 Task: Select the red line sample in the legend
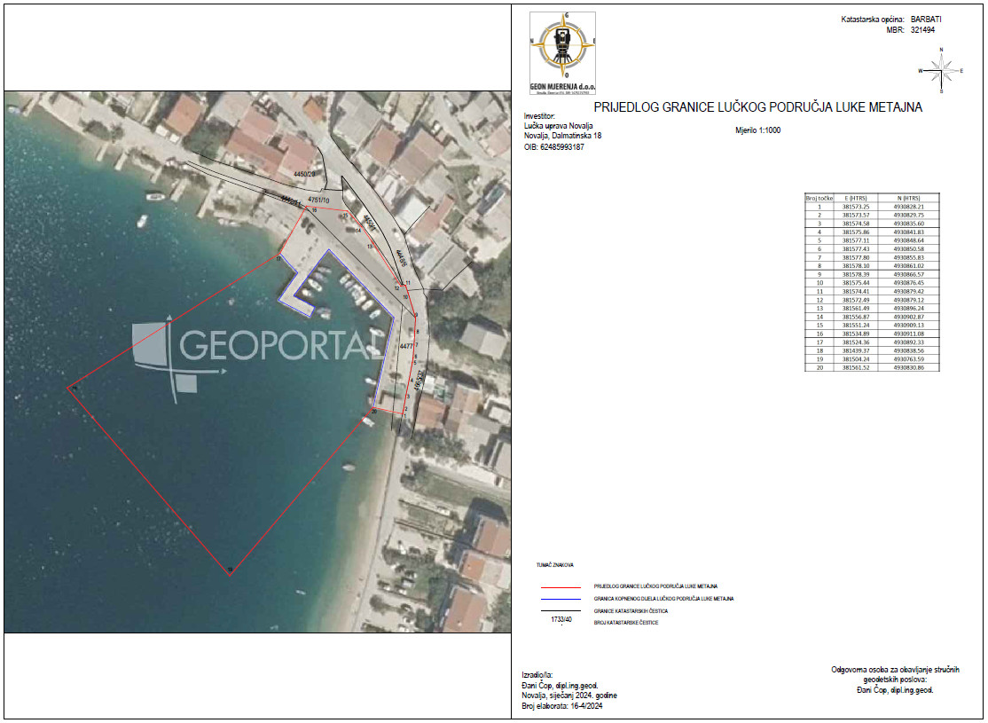click(561, 587)
